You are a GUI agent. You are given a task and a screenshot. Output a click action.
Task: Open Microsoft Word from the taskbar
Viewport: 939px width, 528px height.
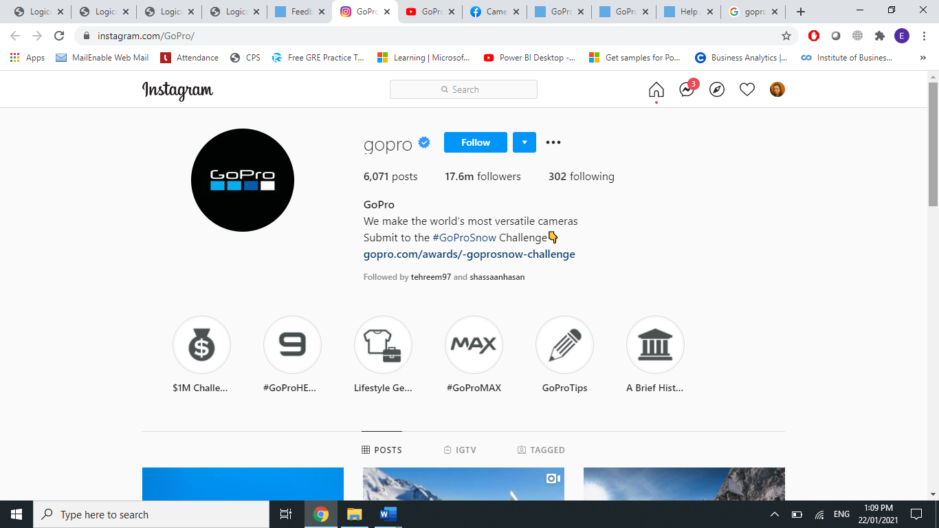coord(388,514)
